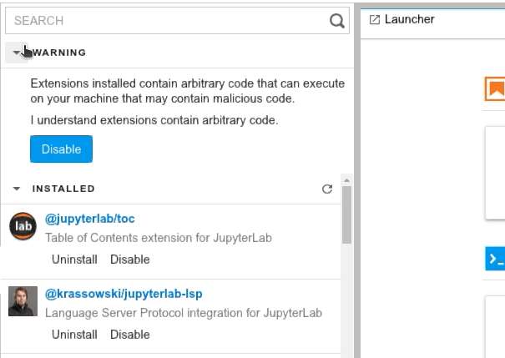Open the @jupyterlab/toc extension link

coord(90,219)
